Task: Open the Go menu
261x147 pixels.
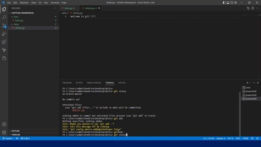Action: (40, 2)
